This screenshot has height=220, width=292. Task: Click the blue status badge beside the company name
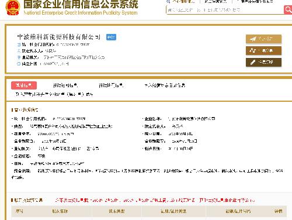pos(111,37)
